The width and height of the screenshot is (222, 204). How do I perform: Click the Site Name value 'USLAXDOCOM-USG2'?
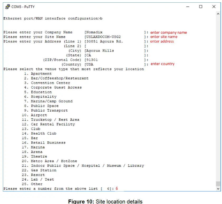click(104, 37)
